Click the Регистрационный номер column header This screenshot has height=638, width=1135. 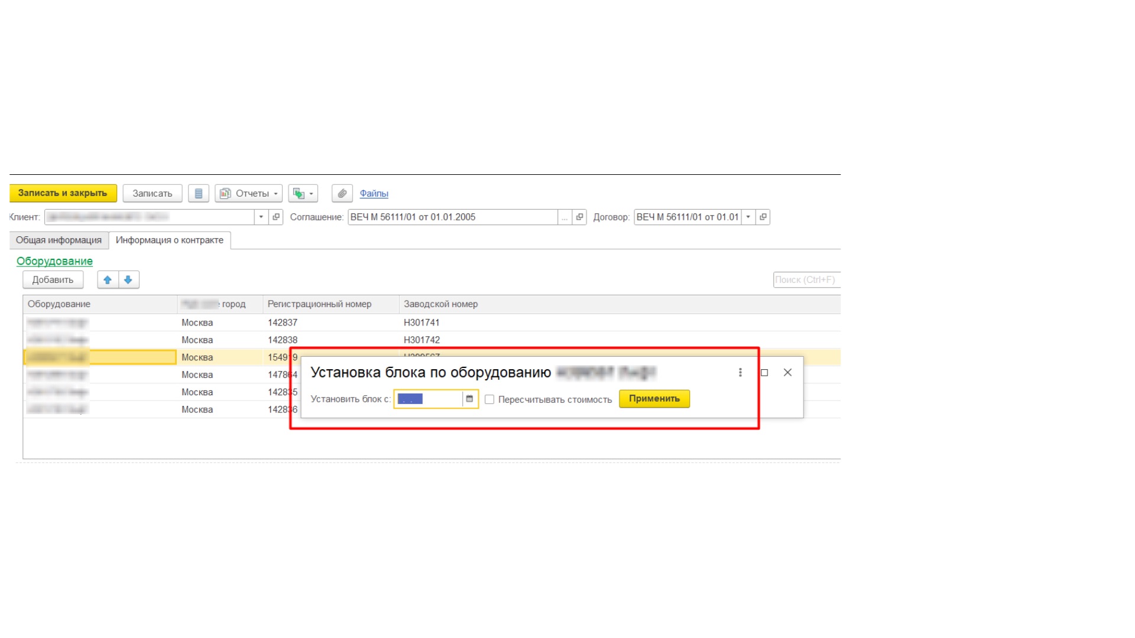click(331, 304)
